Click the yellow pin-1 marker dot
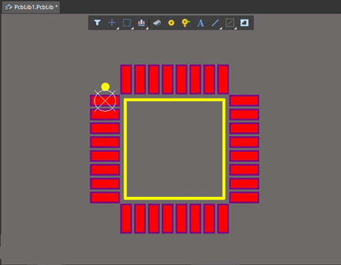This screenshot has height=265, width=341. tap(105, 87)
